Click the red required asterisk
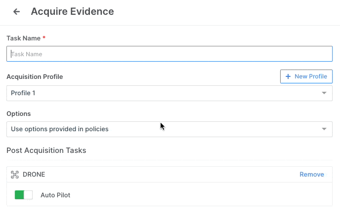This screenshot has width=340, height=222. (44, 38)
